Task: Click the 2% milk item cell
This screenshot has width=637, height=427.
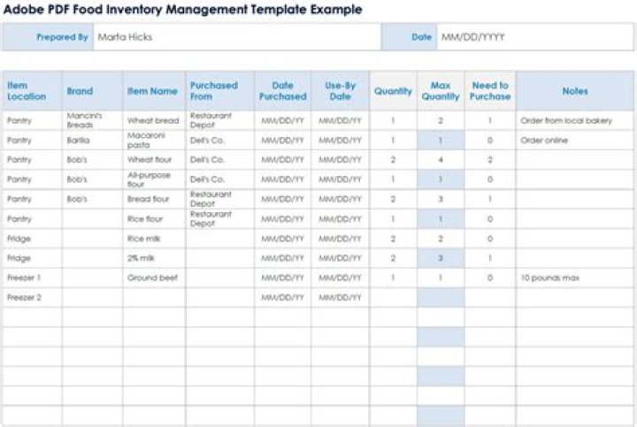Action: (154, 258)
